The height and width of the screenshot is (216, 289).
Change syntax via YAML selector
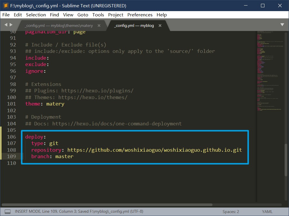tap(267, 212)
